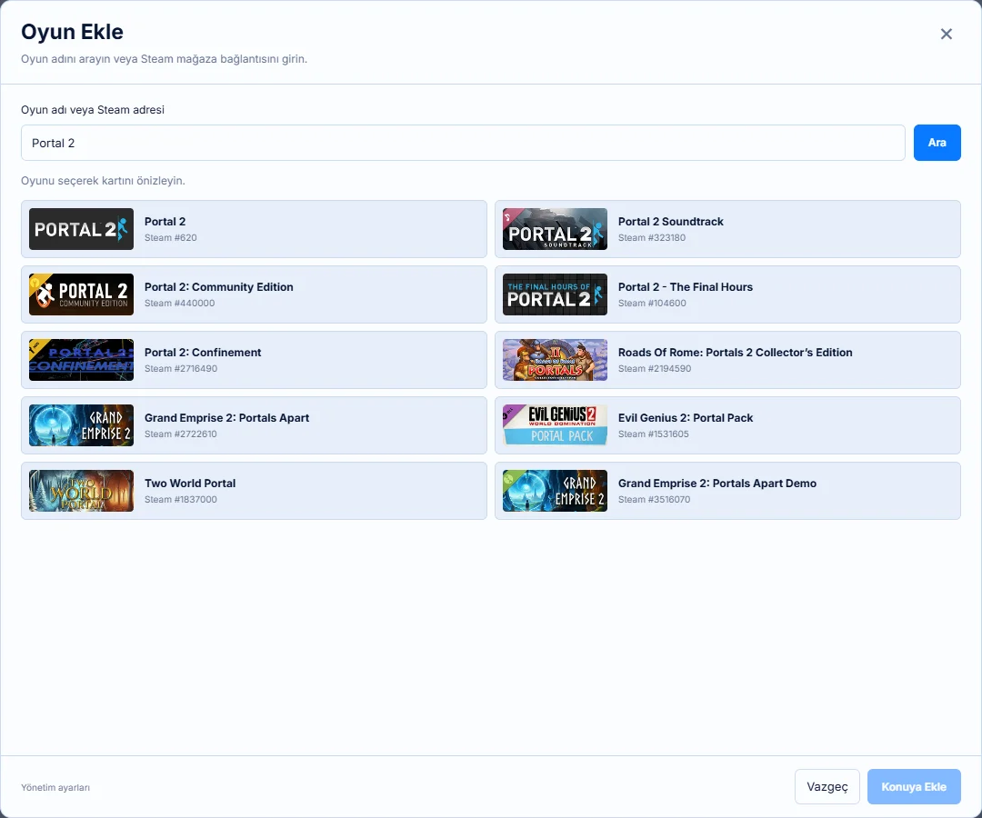
Task: Choose the "Two World Portal" title
Action: [190, 484]
